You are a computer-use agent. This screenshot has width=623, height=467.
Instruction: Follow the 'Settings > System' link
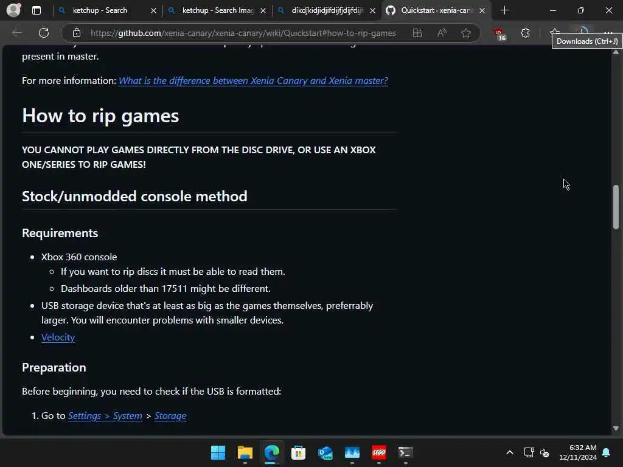coord(105,416)
